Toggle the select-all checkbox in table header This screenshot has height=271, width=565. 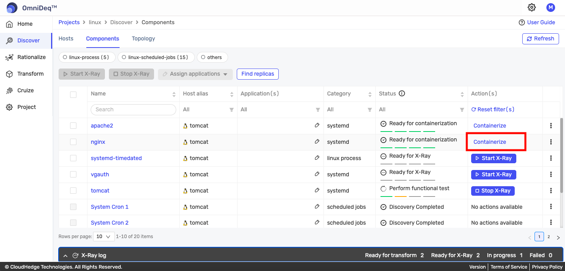(x=73, y=94)
